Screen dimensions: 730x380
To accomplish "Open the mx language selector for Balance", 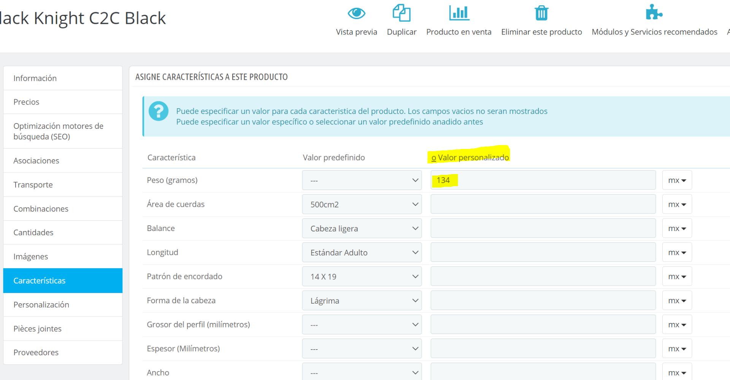I will [x=677, y=228].
